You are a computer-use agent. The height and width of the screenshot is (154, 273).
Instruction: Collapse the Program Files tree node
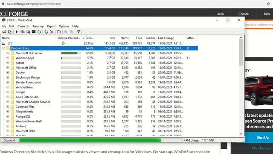[3, 48]
